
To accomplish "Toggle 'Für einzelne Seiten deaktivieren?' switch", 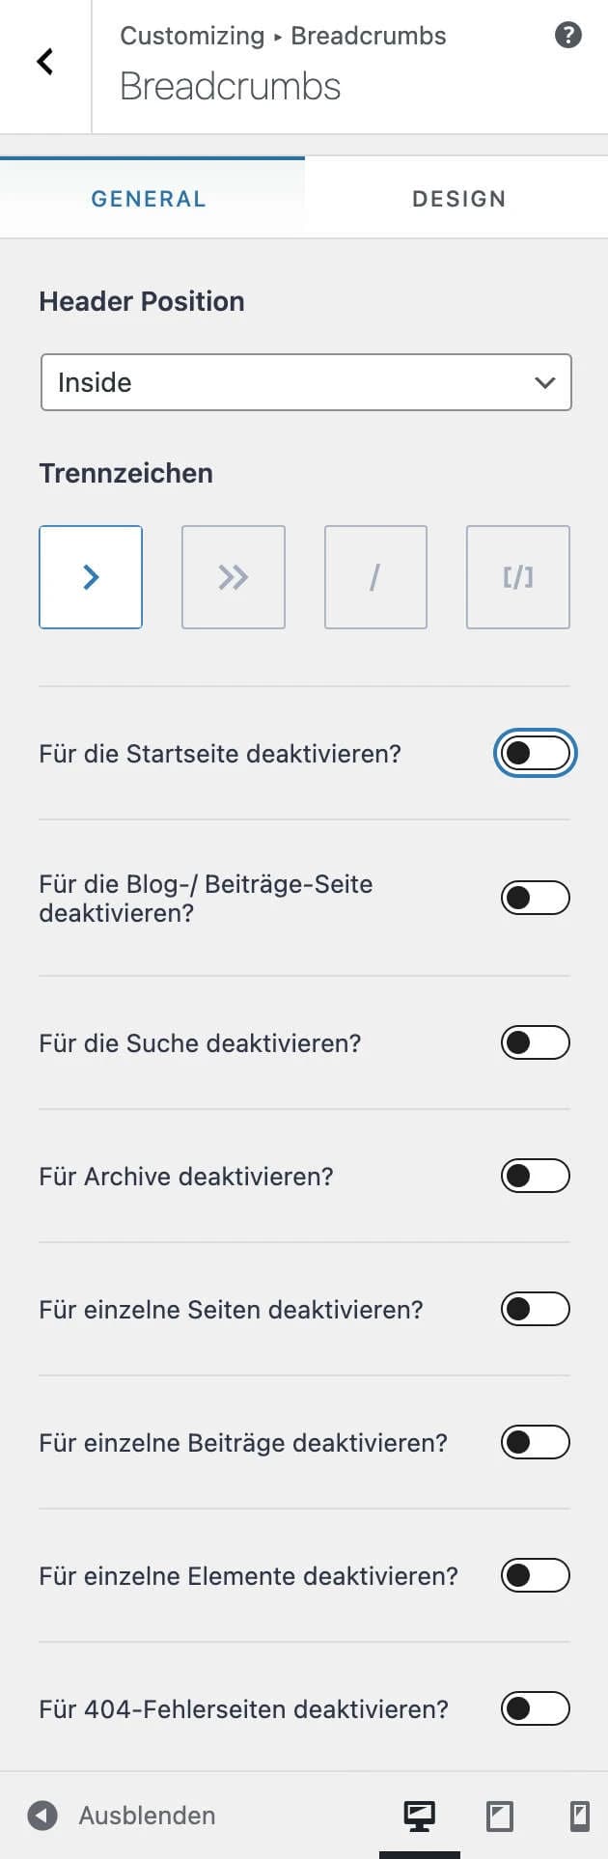I will [x=536, y=1309].
